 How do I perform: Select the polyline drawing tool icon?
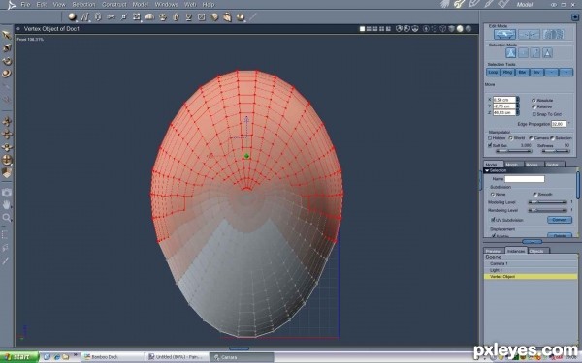click(x=85, y=17)
